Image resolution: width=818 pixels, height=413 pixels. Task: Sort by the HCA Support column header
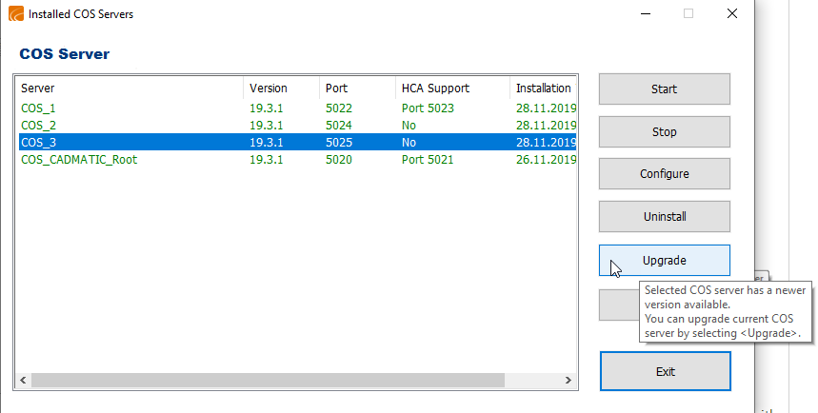click(451, 88)
